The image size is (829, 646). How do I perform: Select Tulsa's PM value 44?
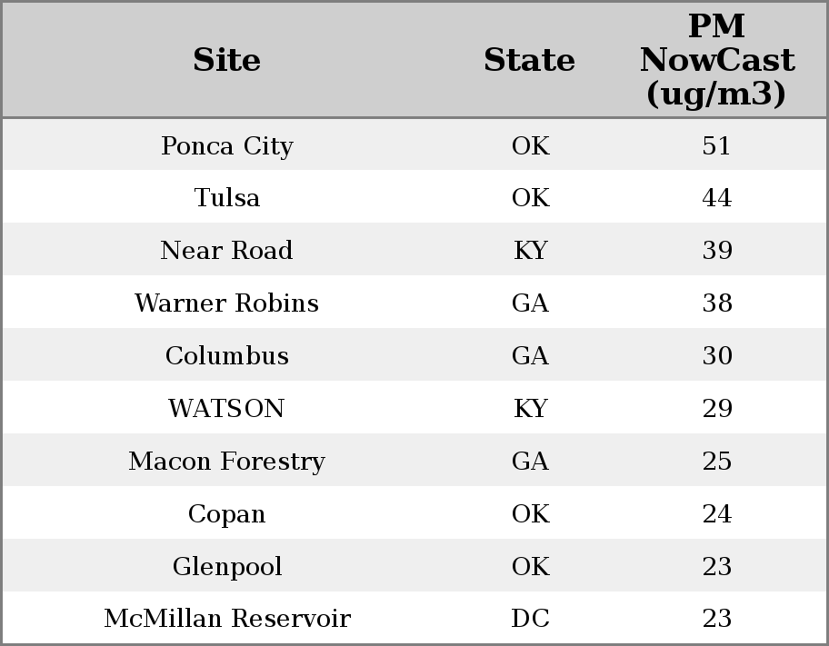click(x=716, y=198)
